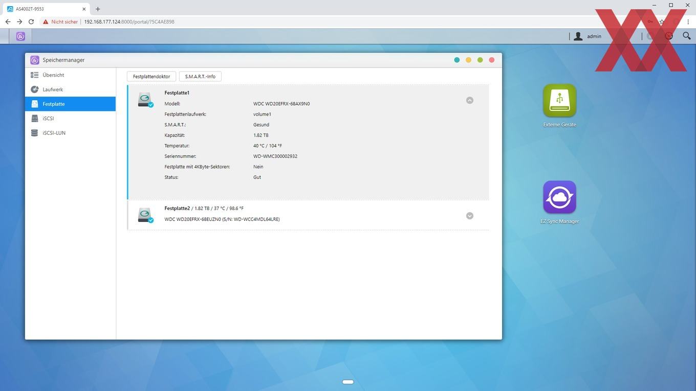Reload the browser page
Viewport: 696px width, 391px height.
tap(31, 22)
